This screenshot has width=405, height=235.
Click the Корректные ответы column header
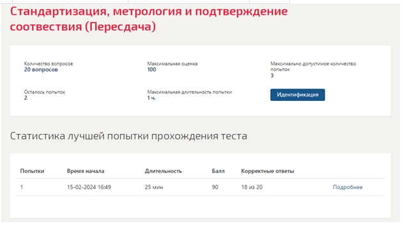tap(268, 171)
